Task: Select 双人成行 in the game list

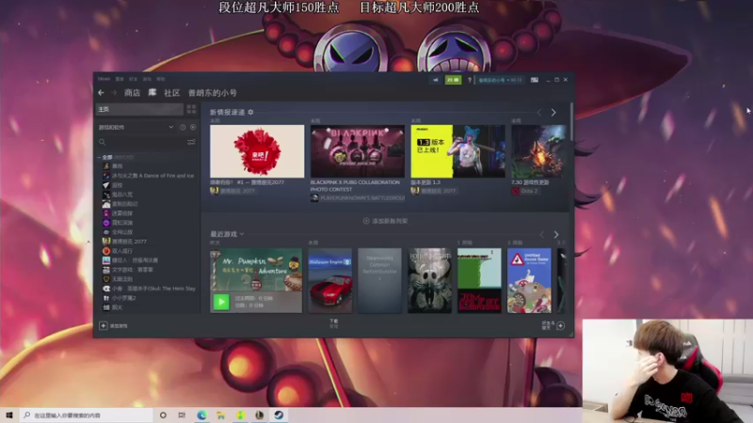Action: point(118,251)
